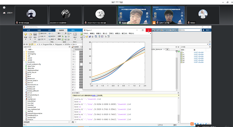The image size is (233, 127).
Task: Collapse the MATLAB toolstrip ribbon
Action: click(210, 41)
